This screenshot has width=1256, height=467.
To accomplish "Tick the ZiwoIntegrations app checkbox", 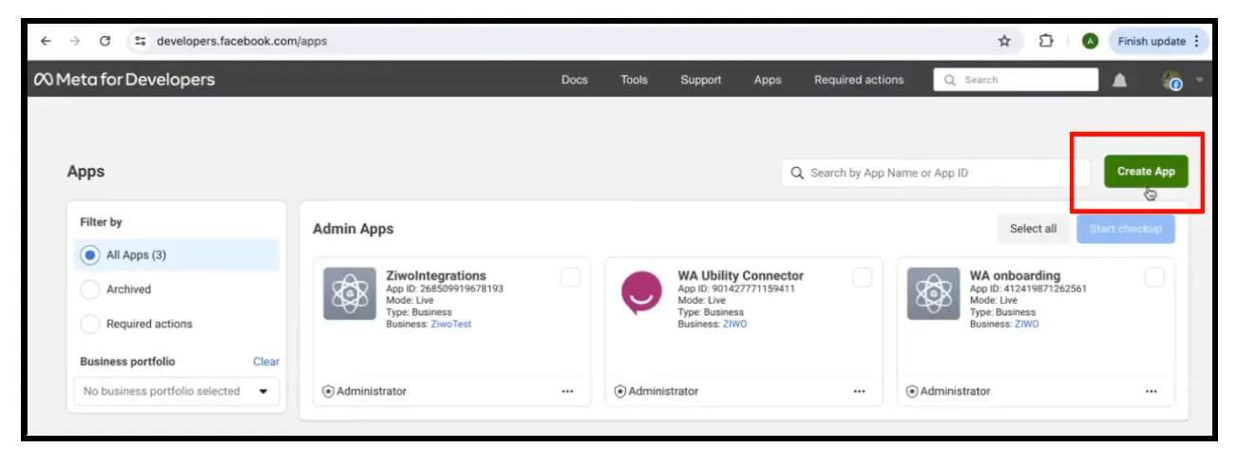I will pyautogui.click(x=570, y=277).
